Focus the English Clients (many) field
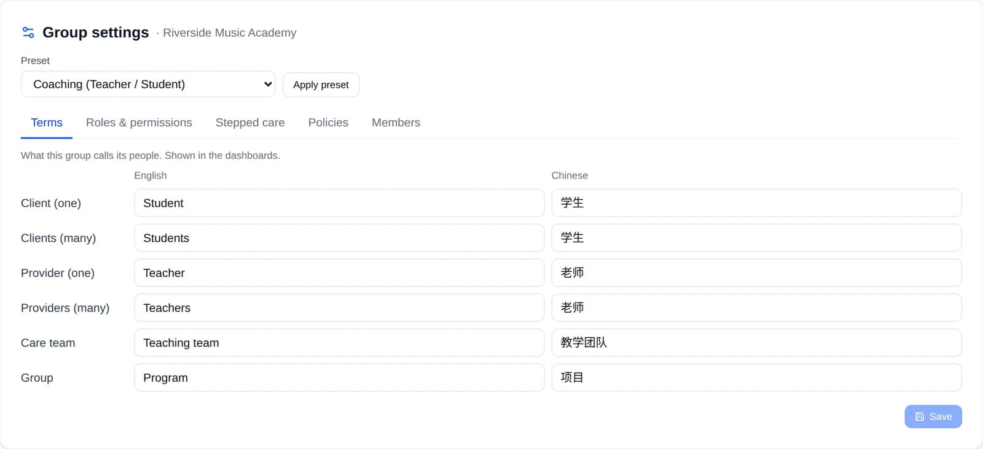Image resolution: width=983 pixels, height=449 pixels. [339, 238]
